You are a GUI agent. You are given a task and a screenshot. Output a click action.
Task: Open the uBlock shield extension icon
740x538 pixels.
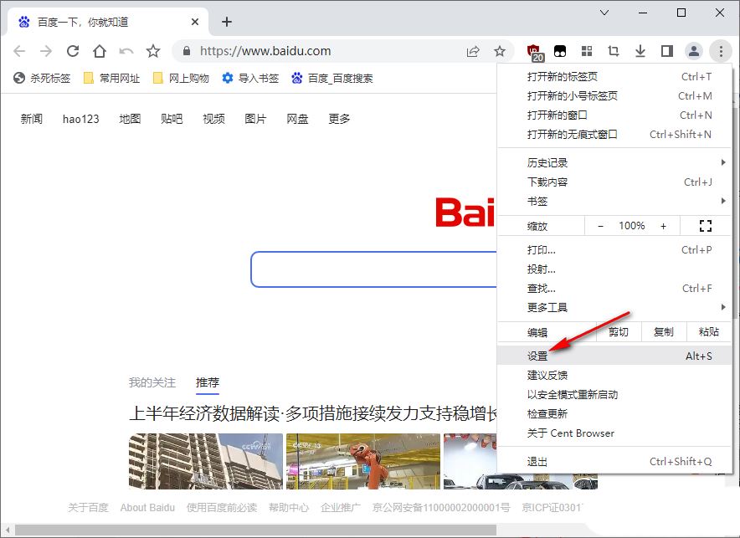point(534,52)
